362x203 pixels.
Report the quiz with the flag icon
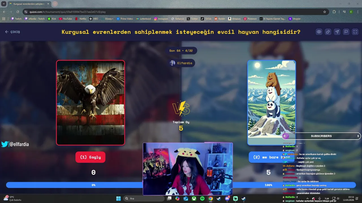point(346,32)
